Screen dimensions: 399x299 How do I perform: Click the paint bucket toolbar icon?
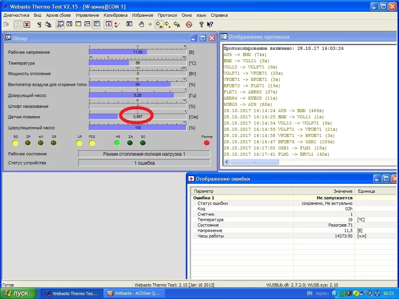coord(48,25)
